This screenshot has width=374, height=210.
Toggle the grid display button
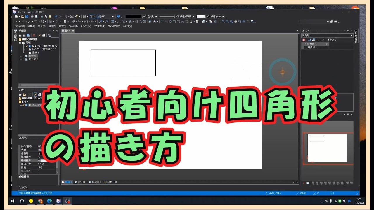point(85,17)
